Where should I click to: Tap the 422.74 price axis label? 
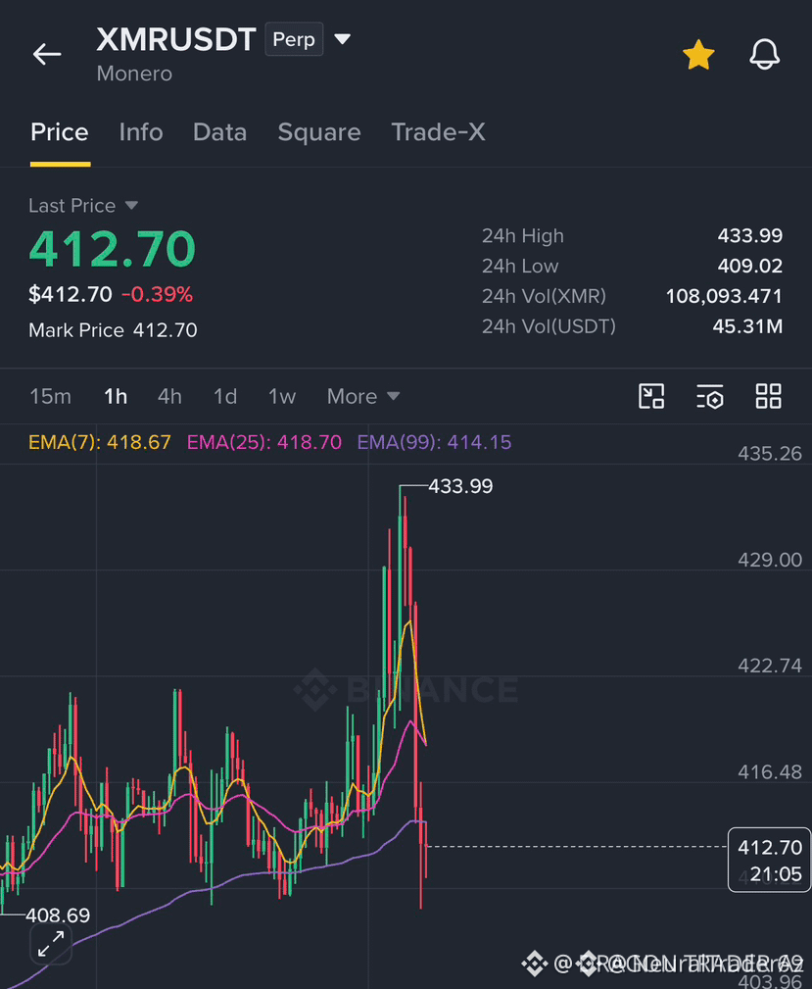770,667
